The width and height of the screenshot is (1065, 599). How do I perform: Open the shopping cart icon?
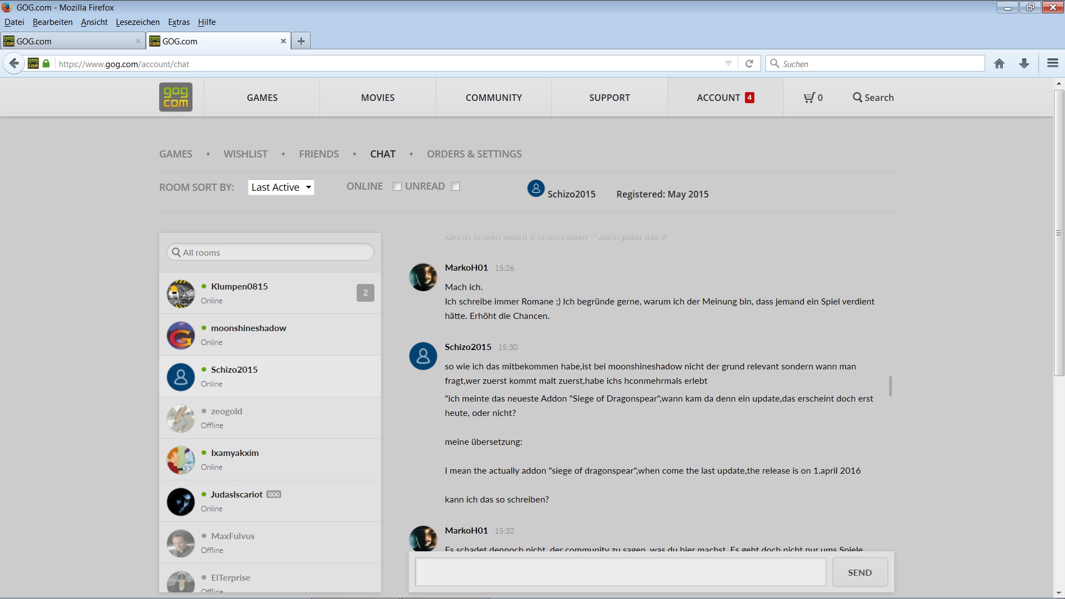(809, 98)
